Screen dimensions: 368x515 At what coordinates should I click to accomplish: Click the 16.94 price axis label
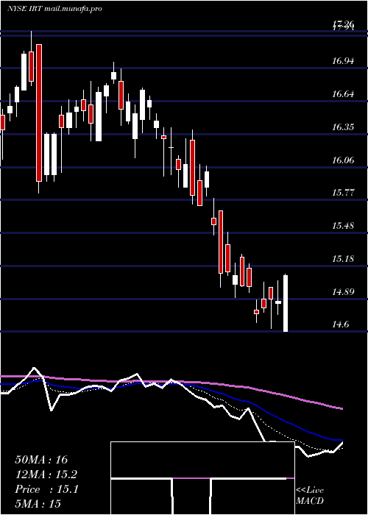point(343,61)
